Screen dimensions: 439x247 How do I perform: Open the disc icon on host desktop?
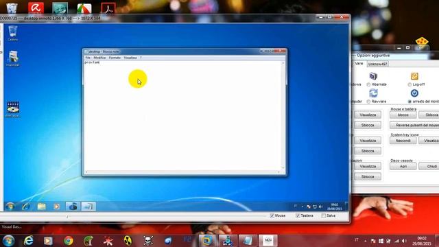click(x=60, y=8)
